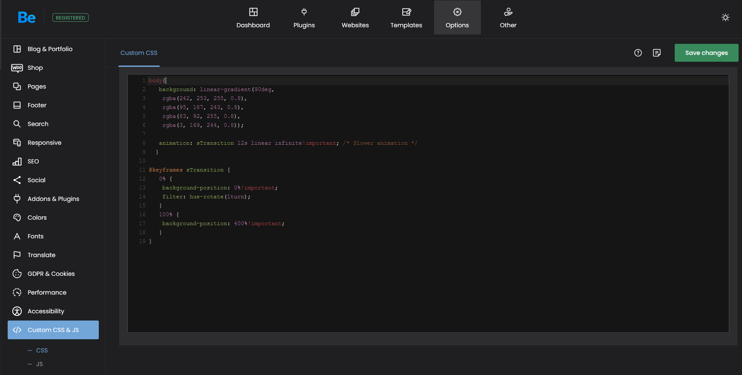This screenshot has height=375, width=742.
Task: Click the Addons & Plugins plug icon
Action: point(17,199)
